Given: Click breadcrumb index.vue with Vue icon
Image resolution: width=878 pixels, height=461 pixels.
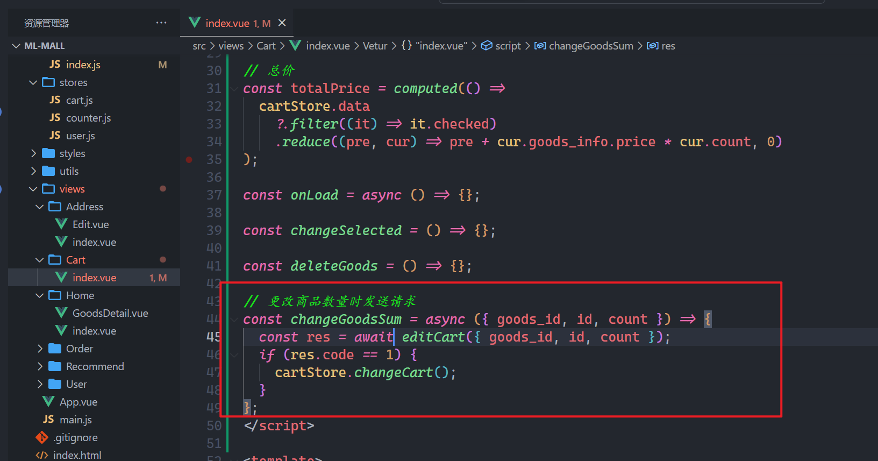Looking at the screenshot, I should pos(320,46).
